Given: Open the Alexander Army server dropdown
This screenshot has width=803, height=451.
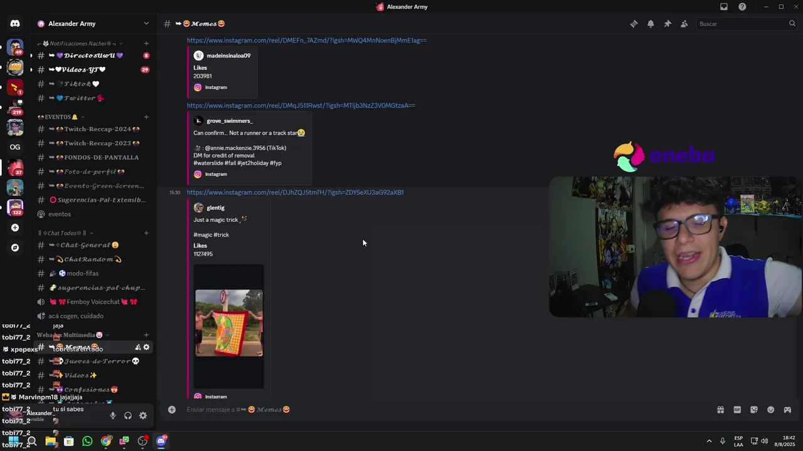Looking at the screenshot, I should coord(146,24).
